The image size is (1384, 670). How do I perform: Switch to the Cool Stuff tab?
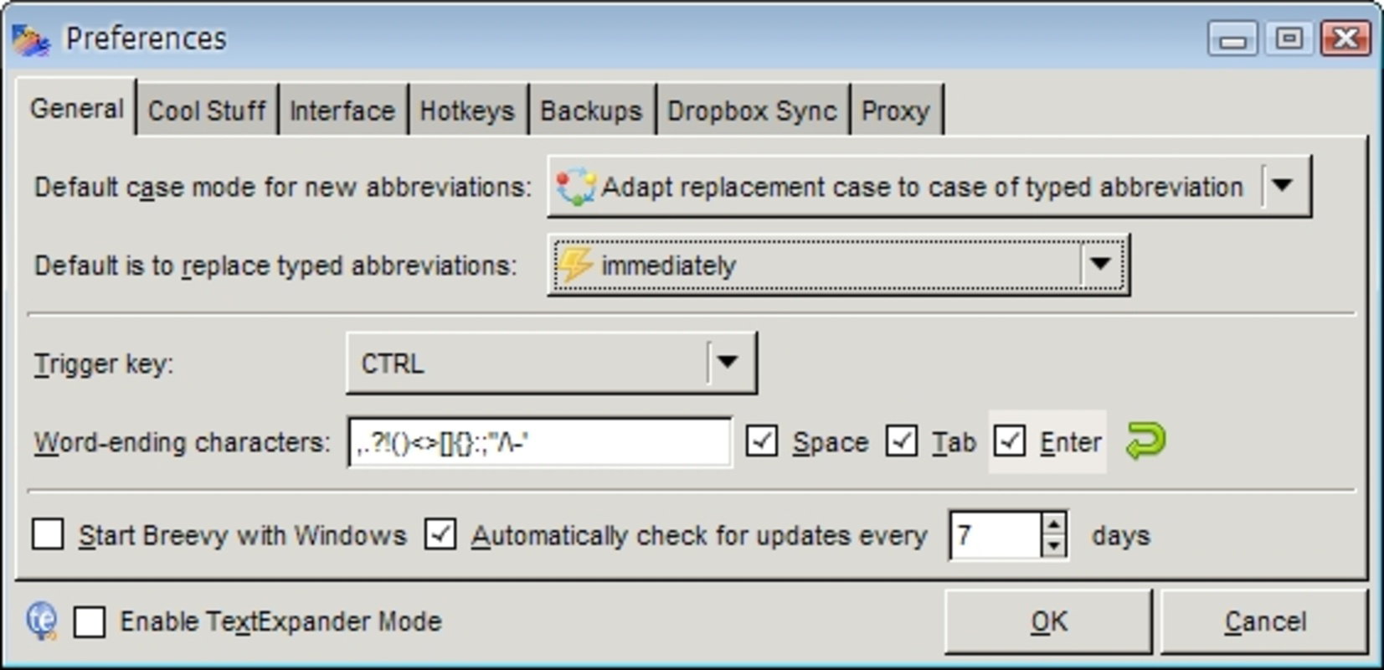coord(207,111)
